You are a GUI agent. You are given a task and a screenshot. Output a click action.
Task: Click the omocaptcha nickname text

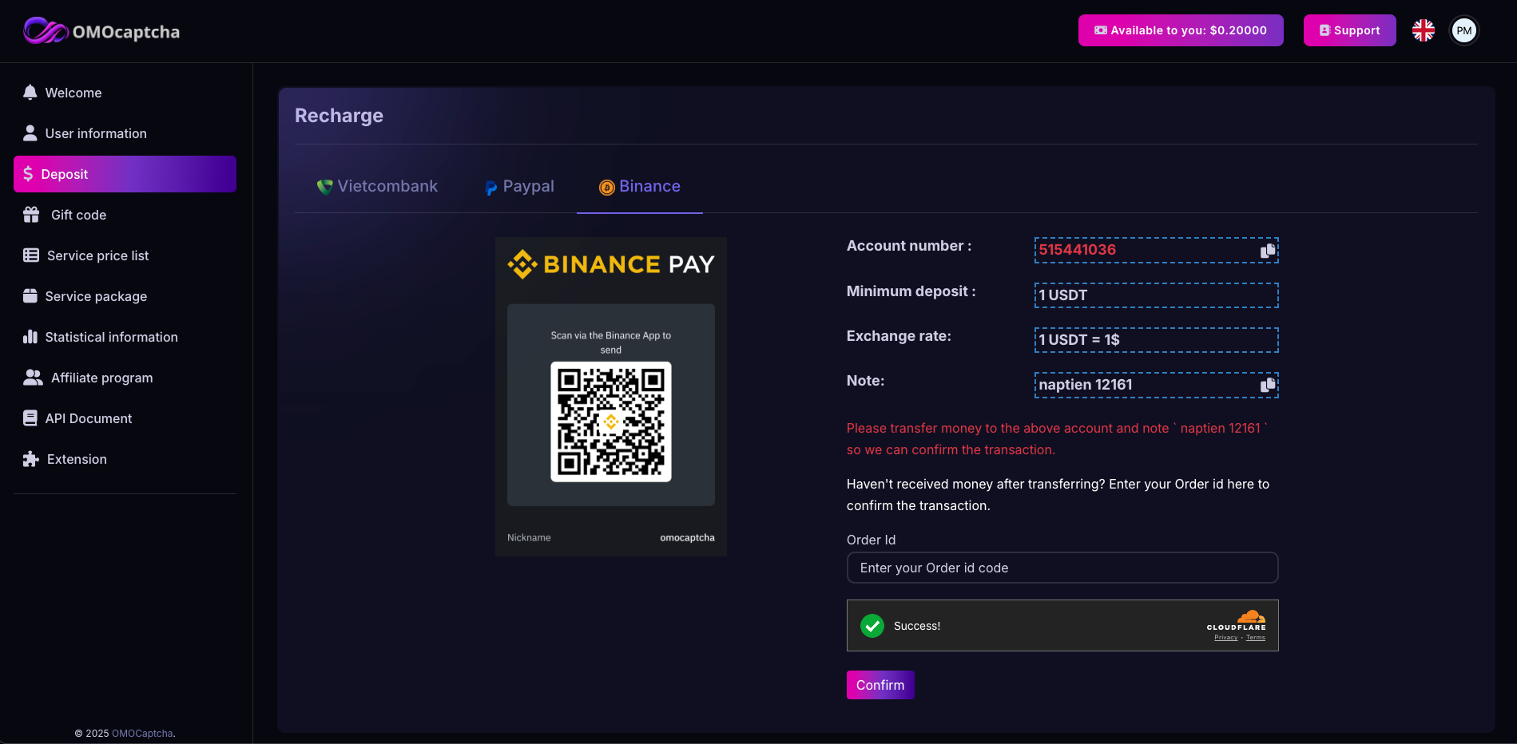point(687,537)
